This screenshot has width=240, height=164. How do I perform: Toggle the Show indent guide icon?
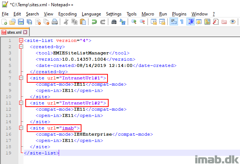190,22
